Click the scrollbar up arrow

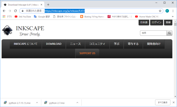coord(175,21)
